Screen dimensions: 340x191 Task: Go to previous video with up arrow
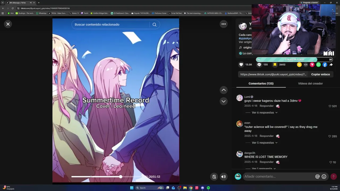(224, 90)
